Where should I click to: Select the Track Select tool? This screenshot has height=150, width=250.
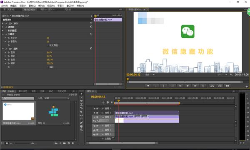82,97
